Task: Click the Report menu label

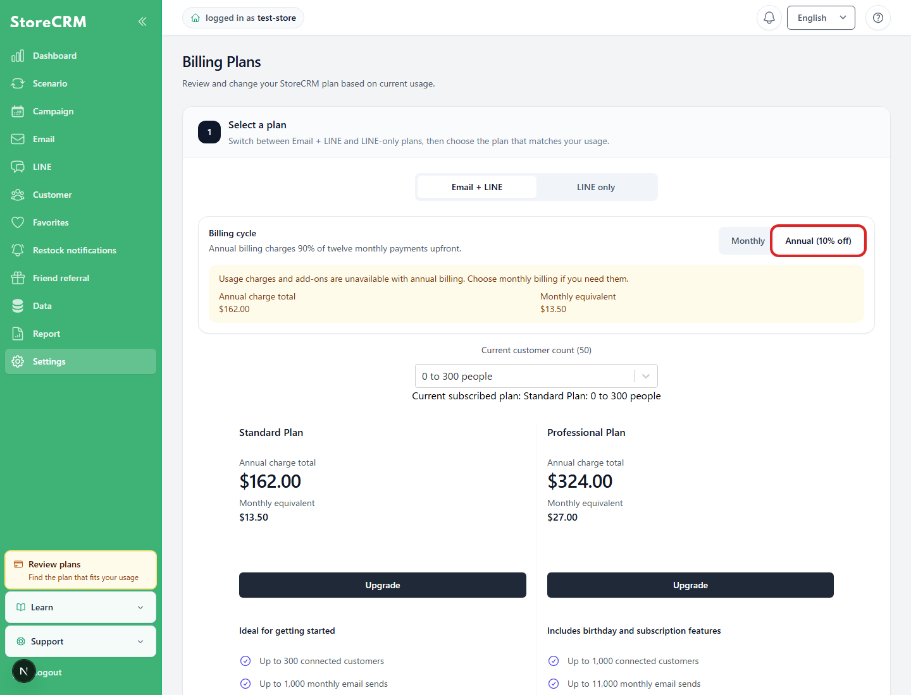Action: (x=47, y=334)
